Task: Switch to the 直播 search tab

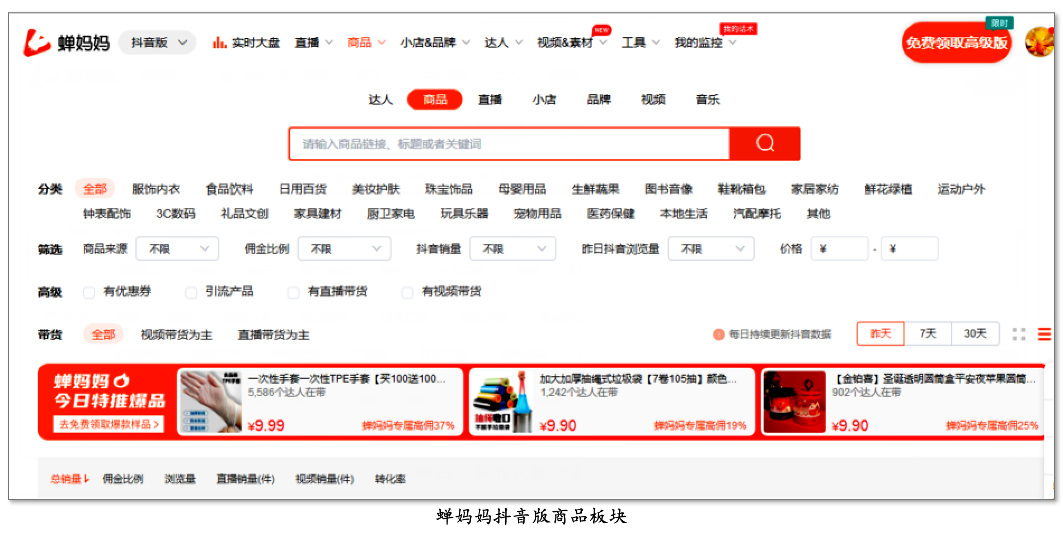Action: 490,100
